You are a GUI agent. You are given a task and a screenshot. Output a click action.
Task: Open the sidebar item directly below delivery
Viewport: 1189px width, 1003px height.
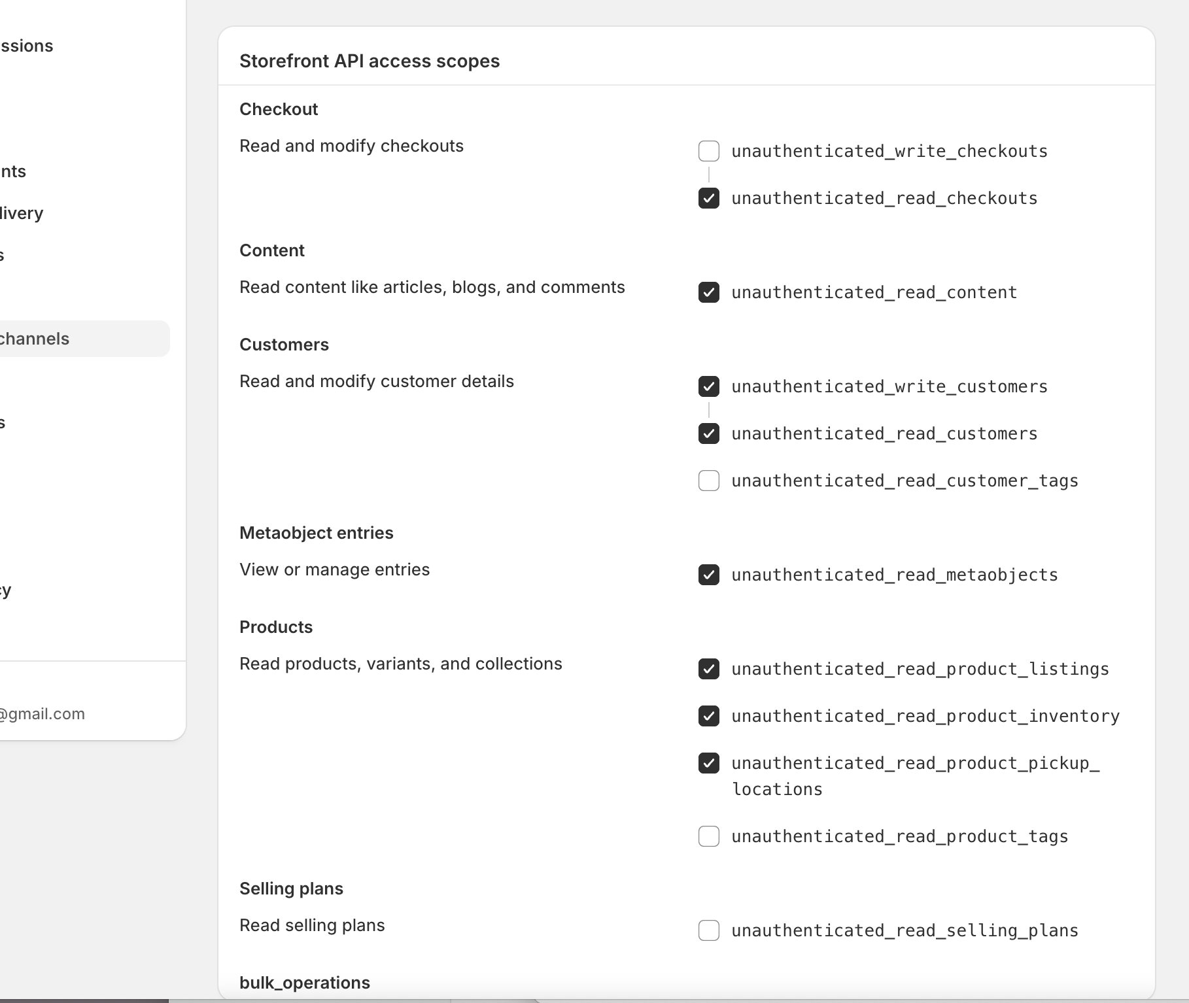point(3,255)
